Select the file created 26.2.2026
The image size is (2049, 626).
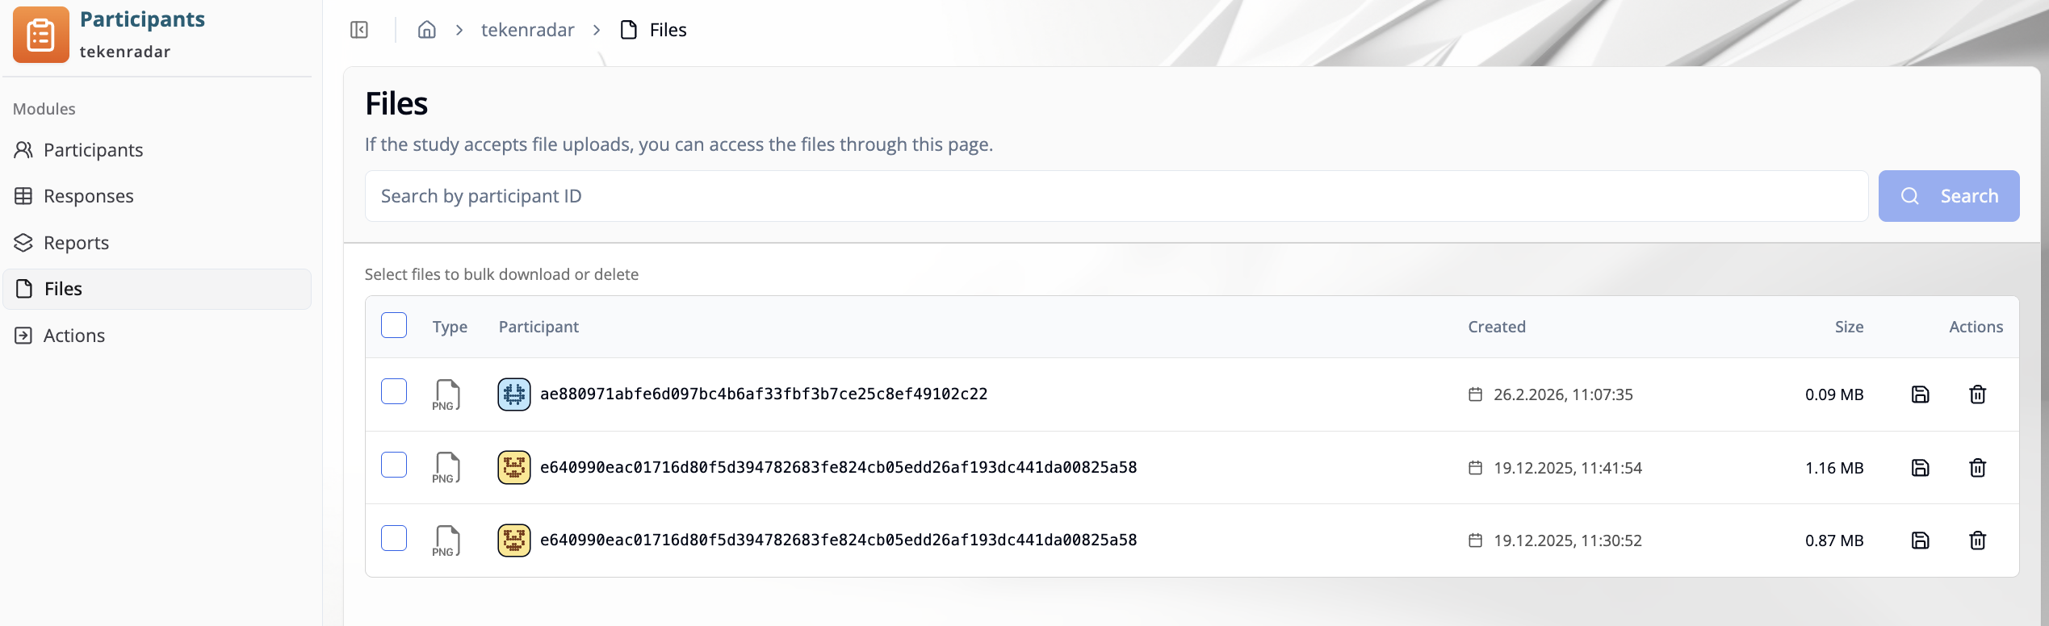[x=394, y=392]
